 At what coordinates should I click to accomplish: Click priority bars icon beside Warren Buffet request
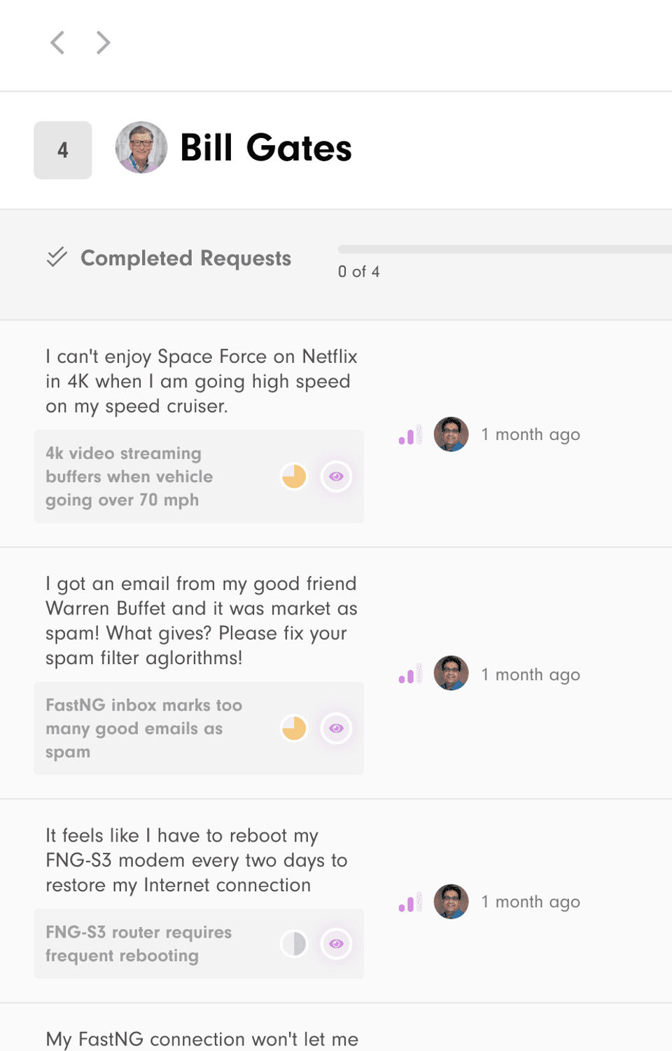[410, 674]
